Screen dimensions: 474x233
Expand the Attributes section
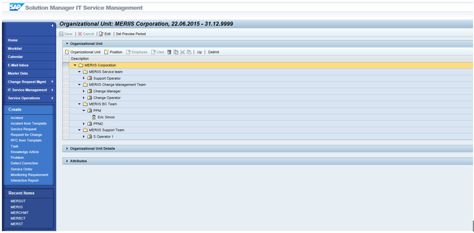pyautogui.click(x=67, y=161)
